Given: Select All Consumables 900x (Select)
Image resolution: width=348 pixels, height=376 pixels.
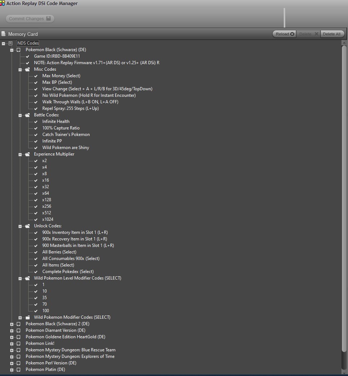Looking at the screenshot, I should click(x=71, y=259).
